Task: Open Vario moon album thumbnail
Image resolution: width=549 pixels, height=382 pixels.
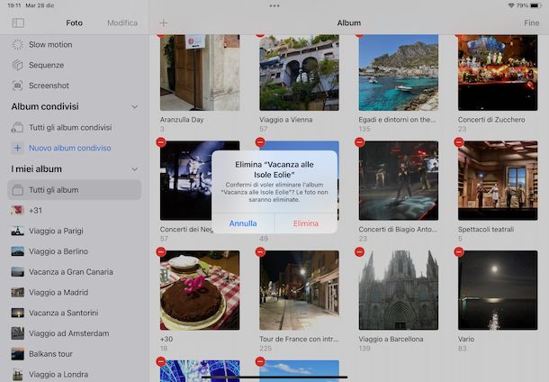Action: [x=498, y=290]
